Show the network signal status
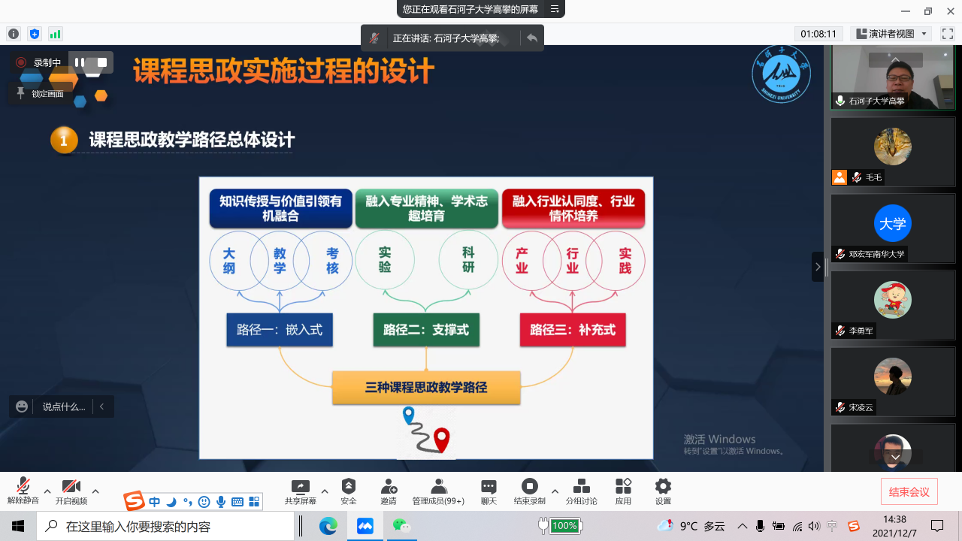Viewport: 962px width, 541px height. (x=55, y=34)
